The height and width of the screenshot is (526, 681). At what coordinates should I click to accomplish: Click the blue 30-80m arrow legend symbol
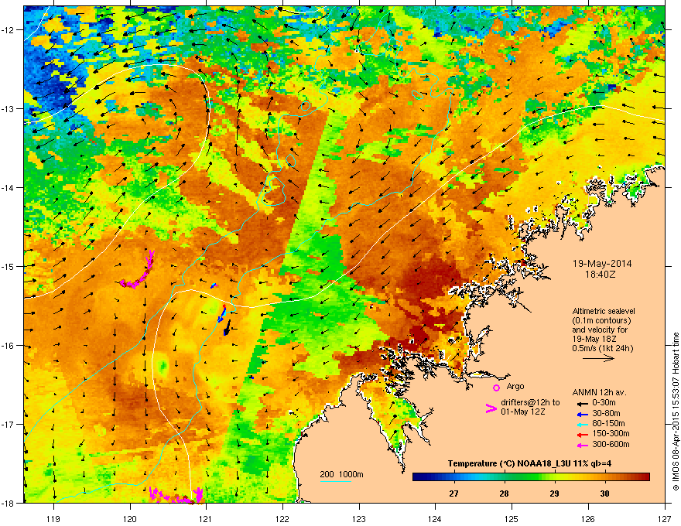coord(583,415)
